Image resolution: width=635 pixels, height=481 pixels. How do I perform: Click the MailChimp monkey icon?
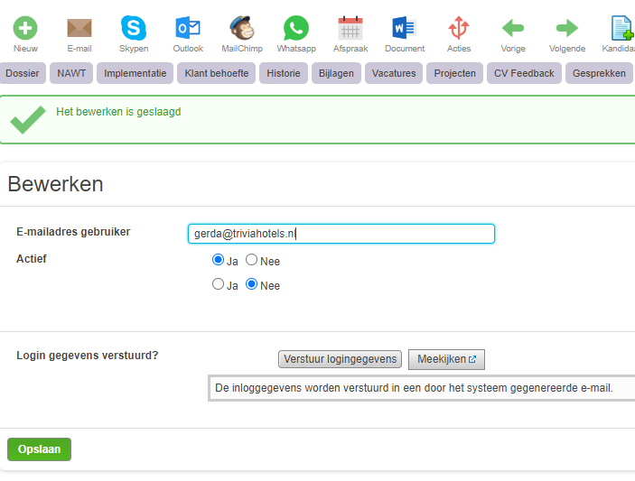coord(242,28)
